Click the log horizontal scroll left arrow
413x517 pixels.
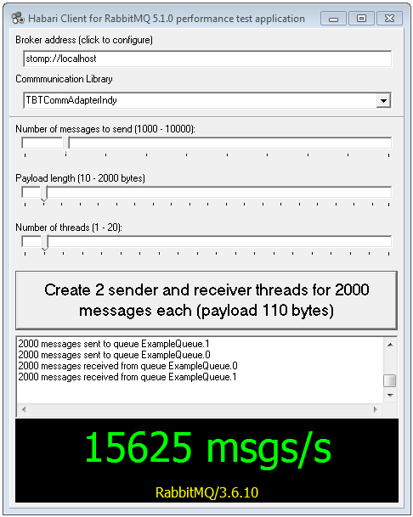(24, 409)
